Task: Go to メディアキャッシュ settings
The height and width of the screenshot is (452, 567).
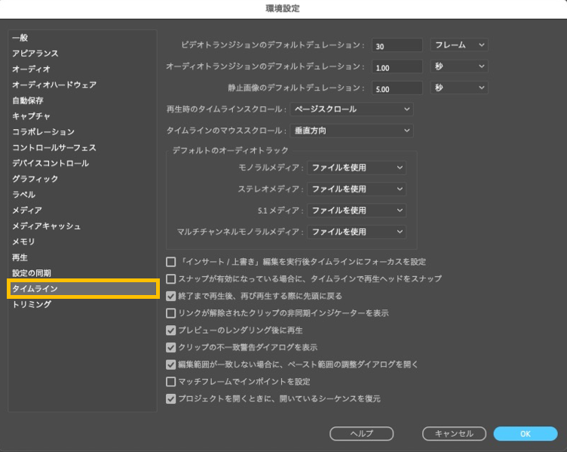Action: [x=46, y=226]
